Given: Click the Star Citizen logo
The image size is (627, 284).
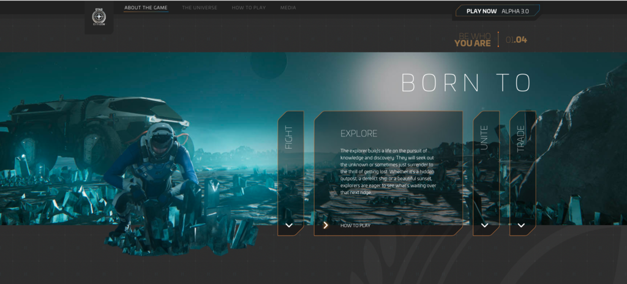Looking at the screenshot, I should tap(98, 17).
